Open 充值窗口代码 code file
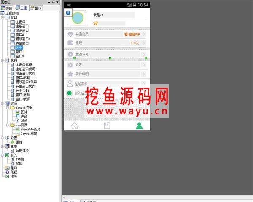Screen dimensions: 253x202 [x=25, y=86]
